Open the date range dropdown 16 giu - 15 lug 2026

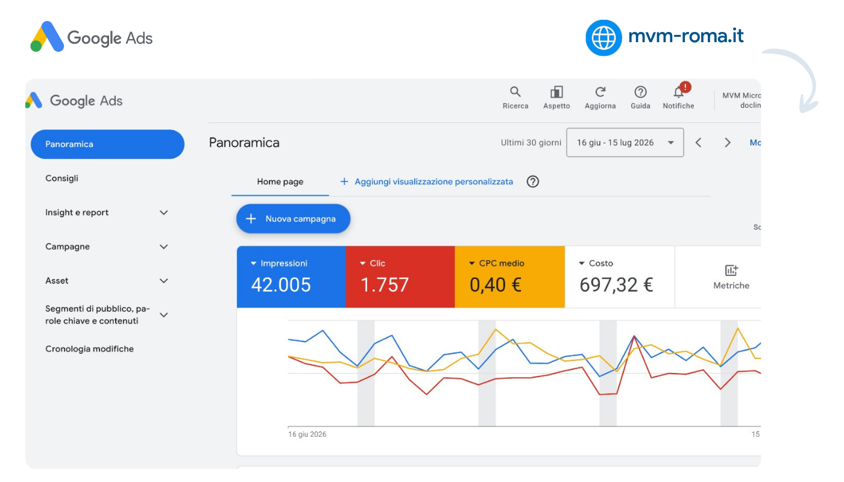pyautogui.click(x=625, y=143)
